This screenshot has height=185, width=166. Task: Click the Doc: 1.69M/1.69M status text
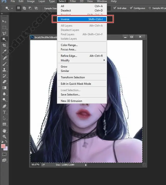point(65,165)
